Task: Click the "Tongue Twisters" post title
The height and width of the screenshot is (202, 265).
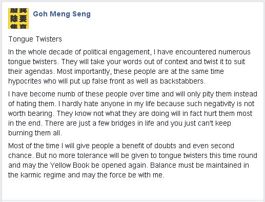Action: 35,39
